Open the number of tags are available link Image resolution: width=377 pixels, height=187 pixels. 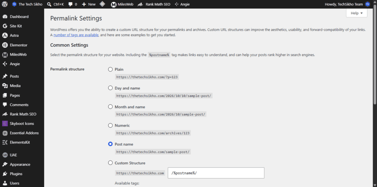[76, 35]
